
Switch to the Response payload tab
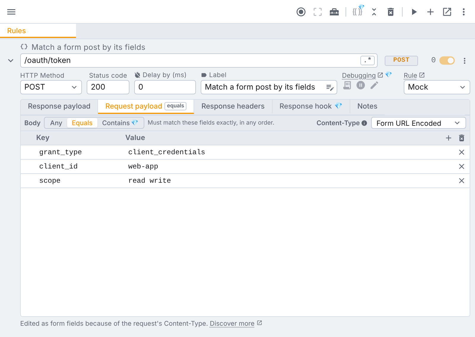pos(59,106)
